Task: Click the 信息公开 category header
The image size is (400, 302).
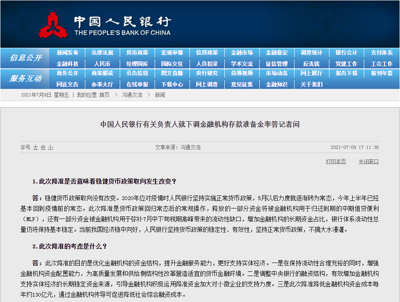Action: pos(26,58)
